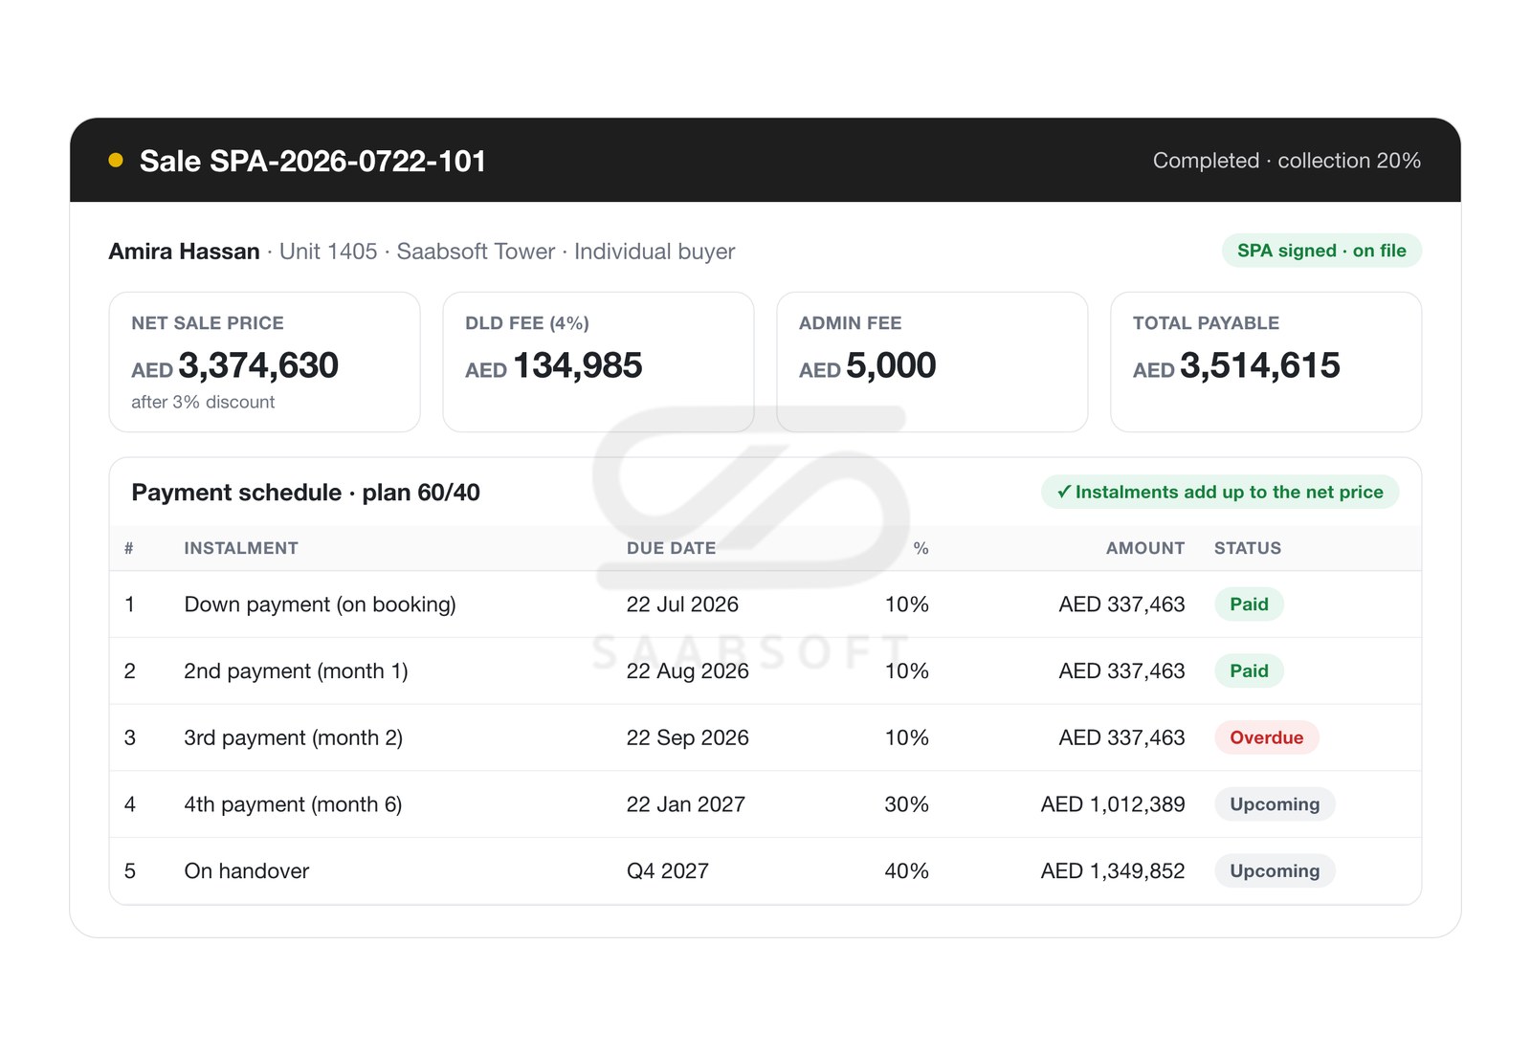Click the total payable value 3,514,615
This screenshot has width=1531, height=1055.
coord(1260,365)
